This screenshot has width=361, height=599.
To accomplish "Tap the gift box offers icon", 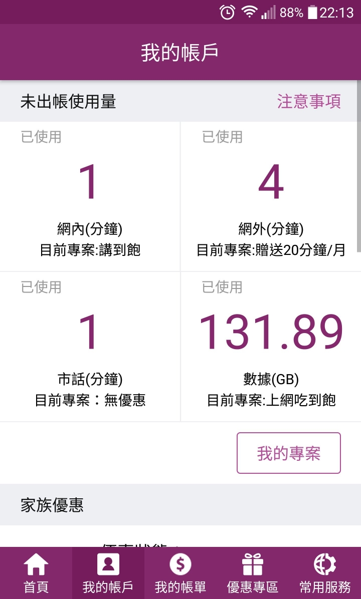I will point(252,564).
